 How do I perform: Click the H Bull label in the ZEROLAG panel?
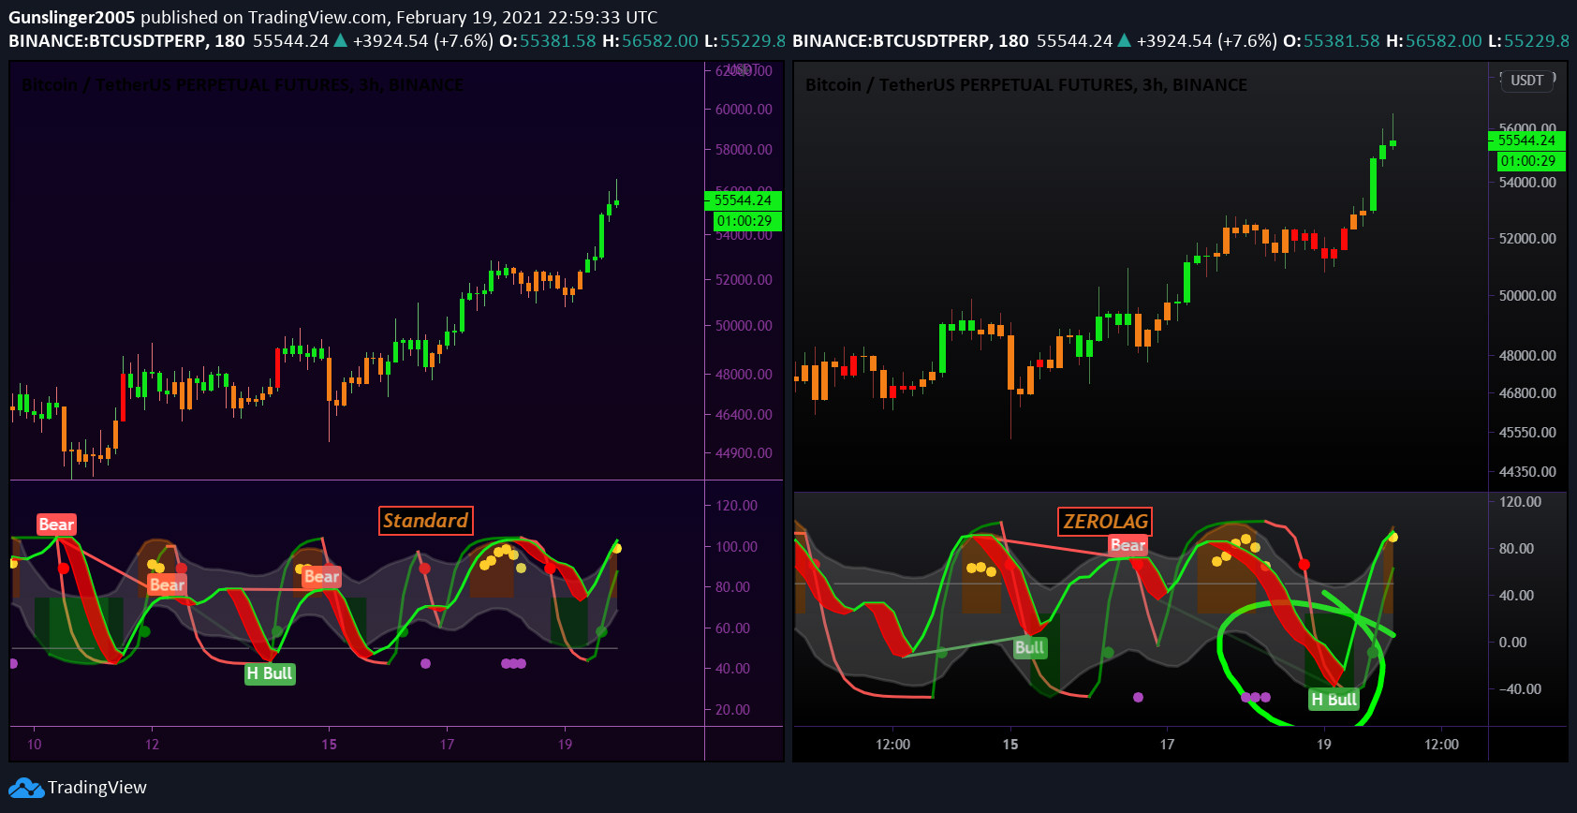1334,699
